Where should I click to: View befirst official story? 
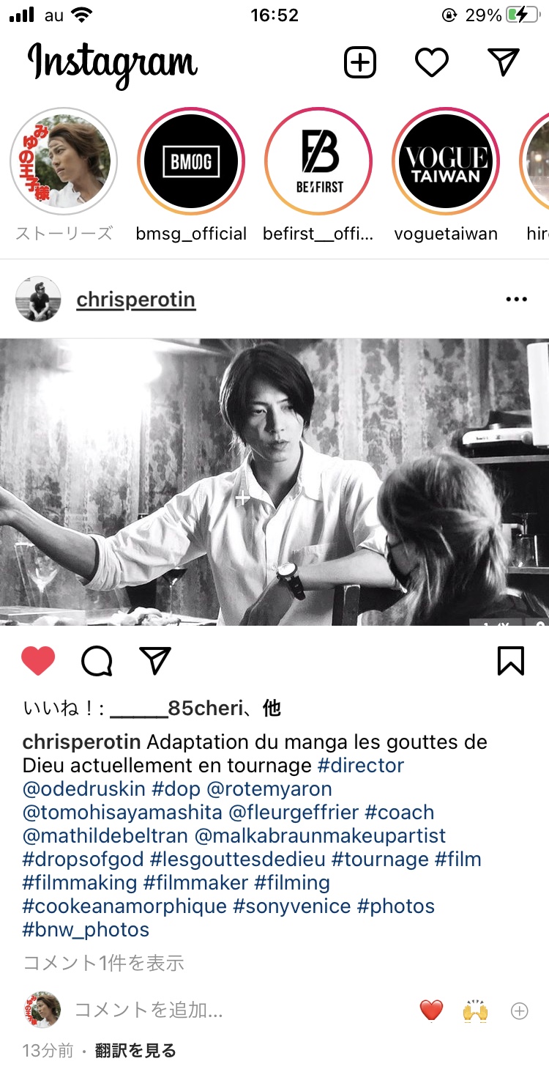[x=319, y=162]
